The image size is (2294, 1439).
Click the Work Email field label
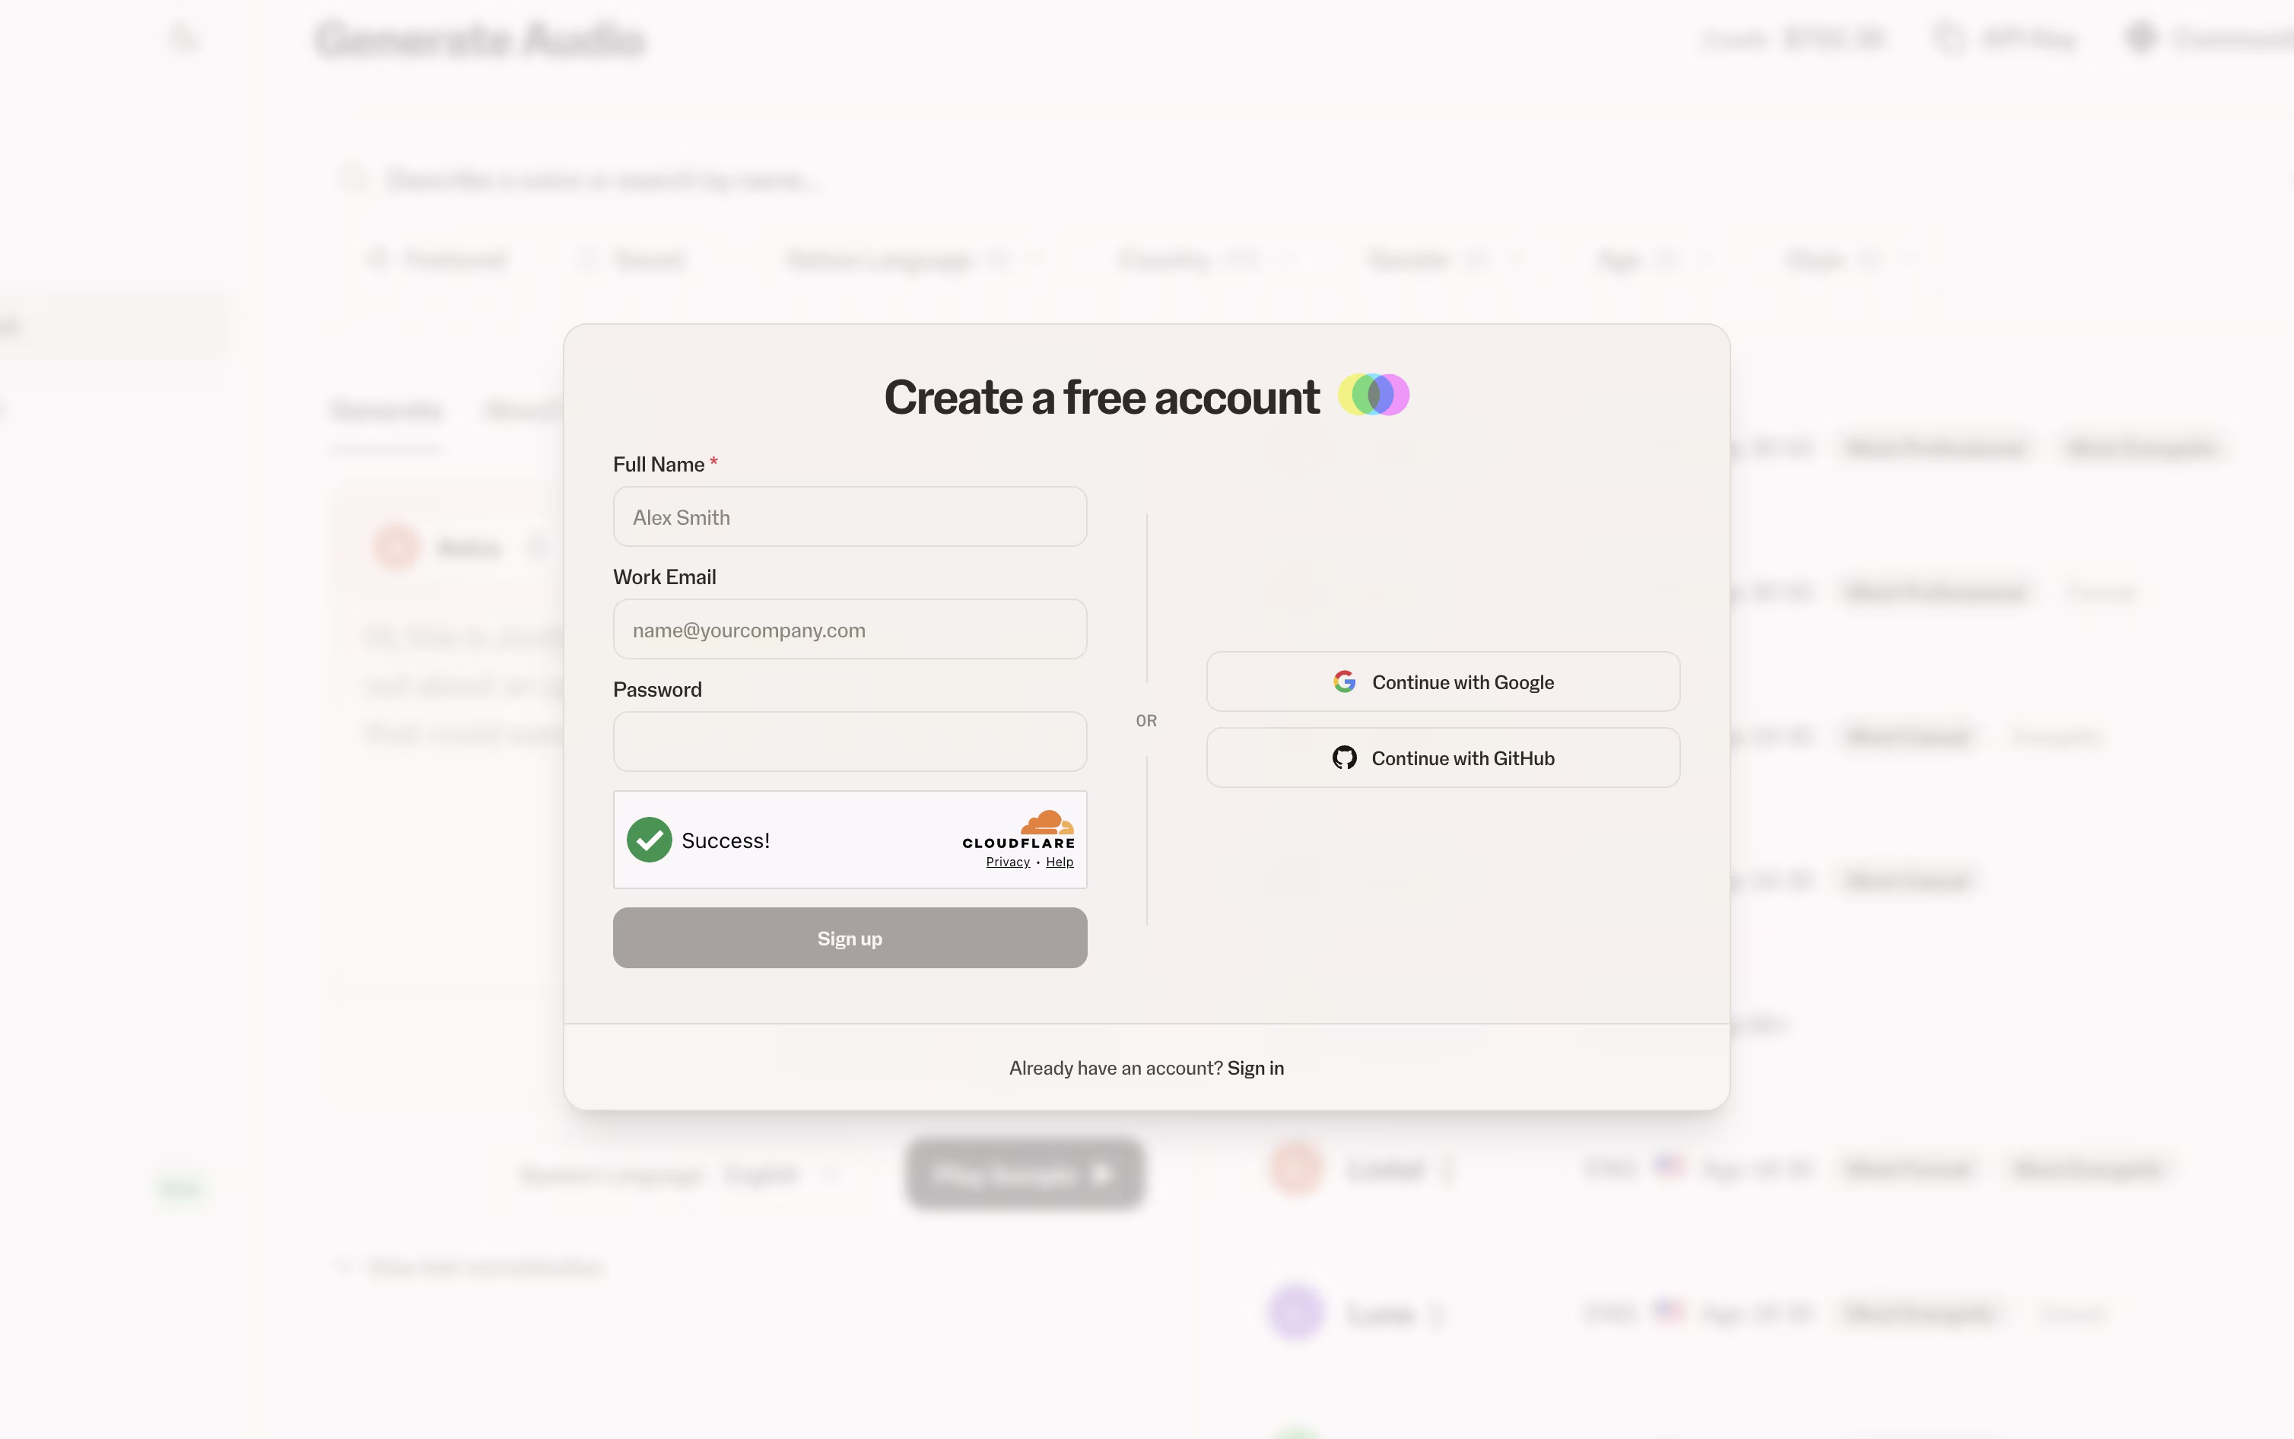pyautogui.click(x=664, y=577)
